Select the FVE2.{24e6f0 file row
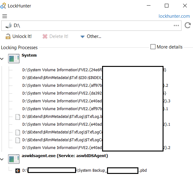This screenshot has height=177, width=193. (x=94, y=70)
